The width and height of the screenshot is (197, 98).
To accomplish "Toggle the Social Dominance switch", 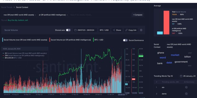I will click(125, 40).
